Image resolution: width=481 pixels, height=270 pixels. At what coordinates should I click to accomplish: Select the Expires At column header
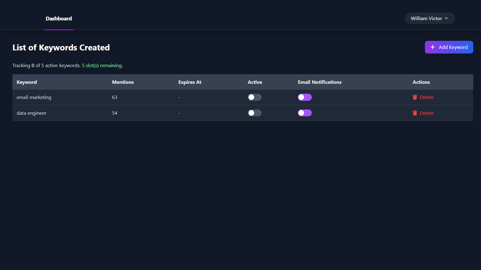click(x=190, y=82)
